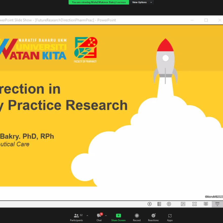Start recording with the Record button

click(x=137, y=217)
